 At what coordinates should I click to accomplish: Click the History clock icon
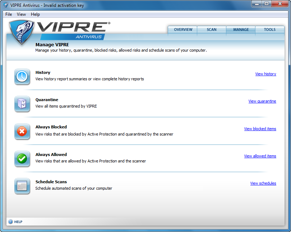click(22, 76)
